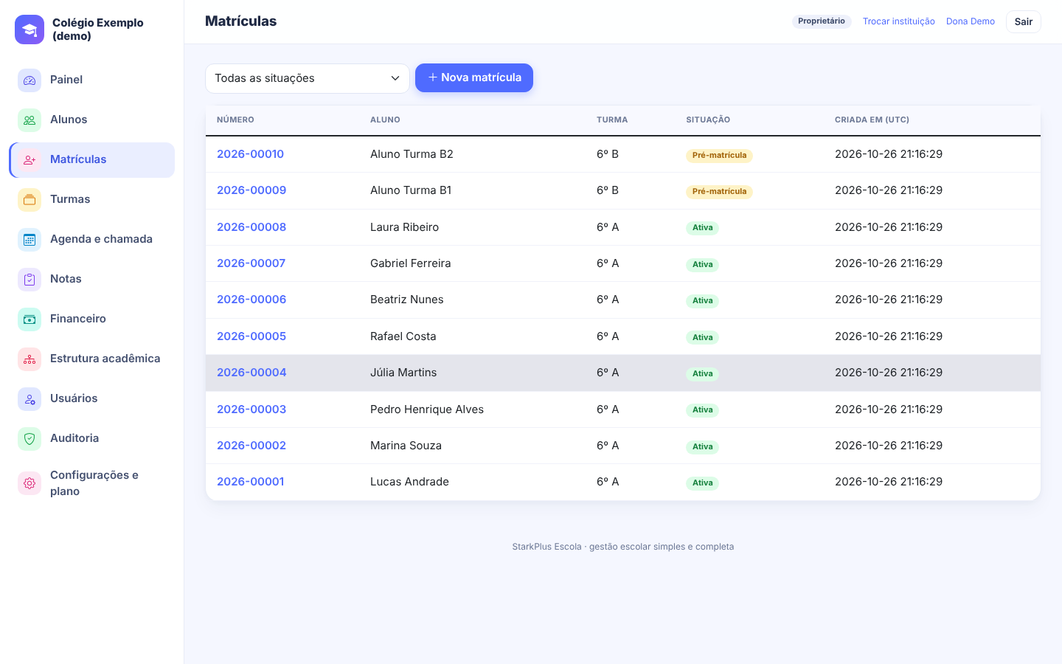The height and width of the screenshot is (664, 1062).
Task: Open enrollment 2026-00010
Action: [250, 154]
